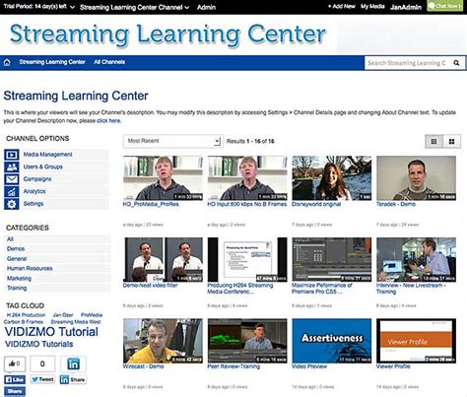Click the Twitter Tweet button
This screenshot has height=397, width=467.
pyautogui.click(x=42, y=379)
